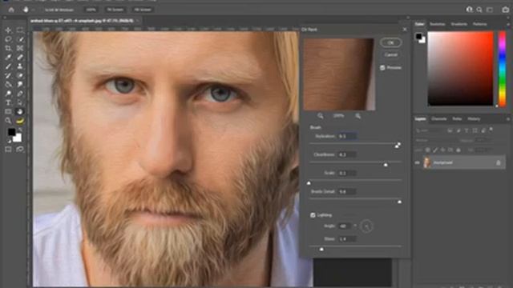Hide the Background layer eye icon

click(x=418, y=162)
